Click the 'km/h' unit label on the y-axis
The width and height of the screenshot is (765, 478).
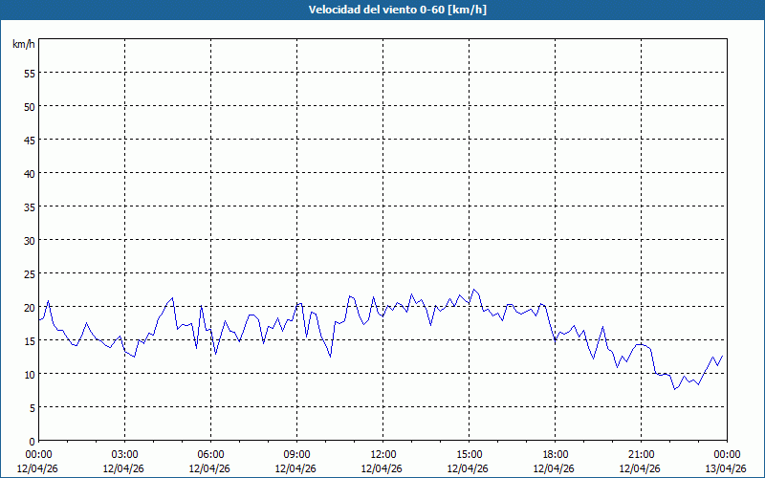(23, 45)
